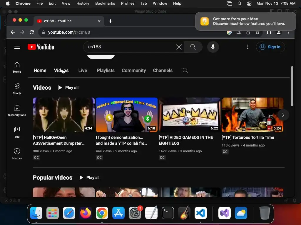Viewport: 301px width, 225px height.
Task: Click CC badge under HallOwOeen video
Action: point(36,157)
